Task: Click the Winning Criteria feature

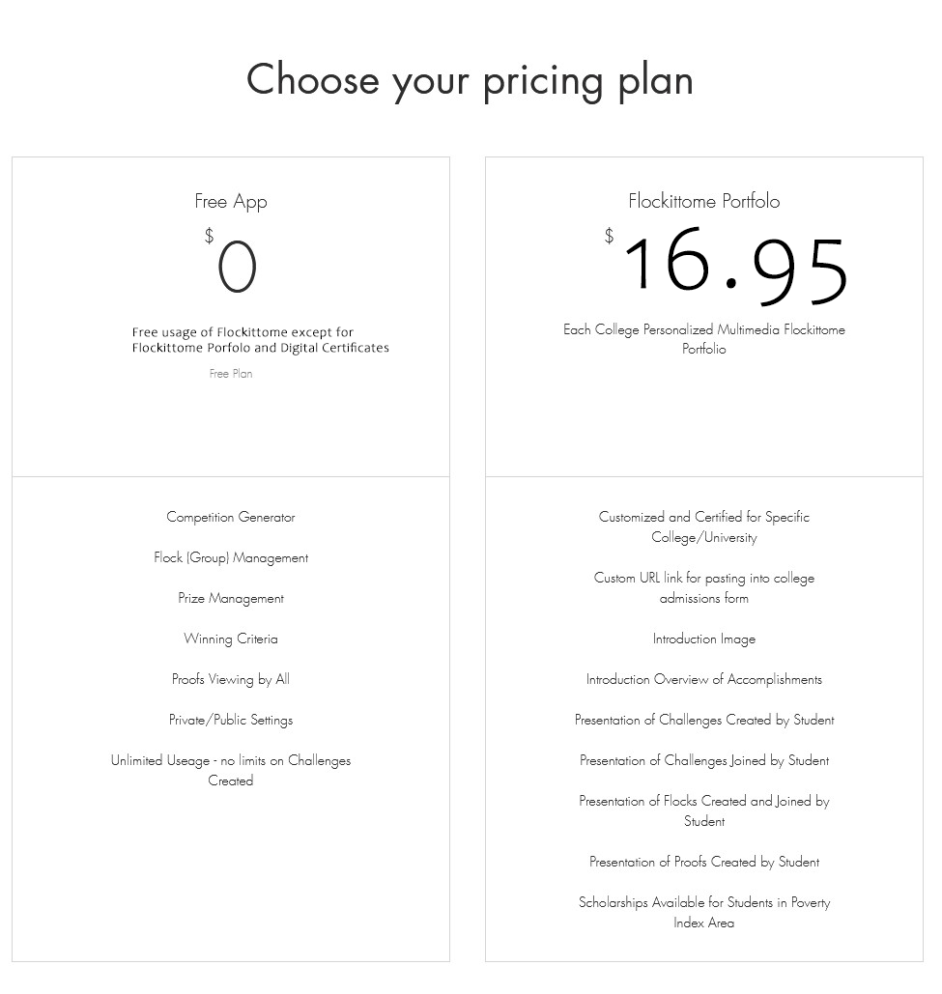Action: (231, 639)
